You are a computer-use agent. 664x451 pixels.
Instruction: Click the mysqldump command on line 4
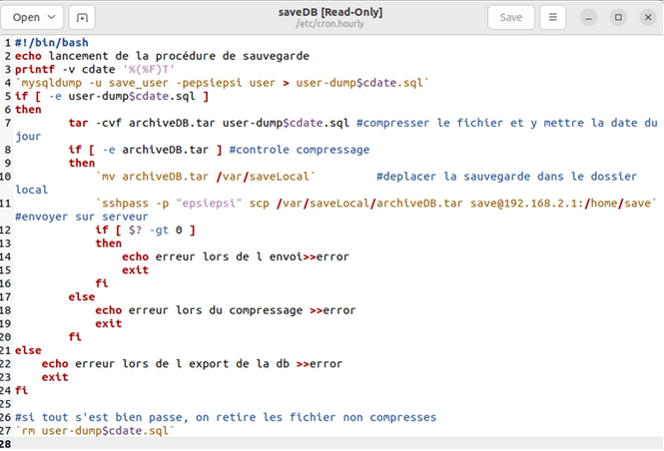60,83
